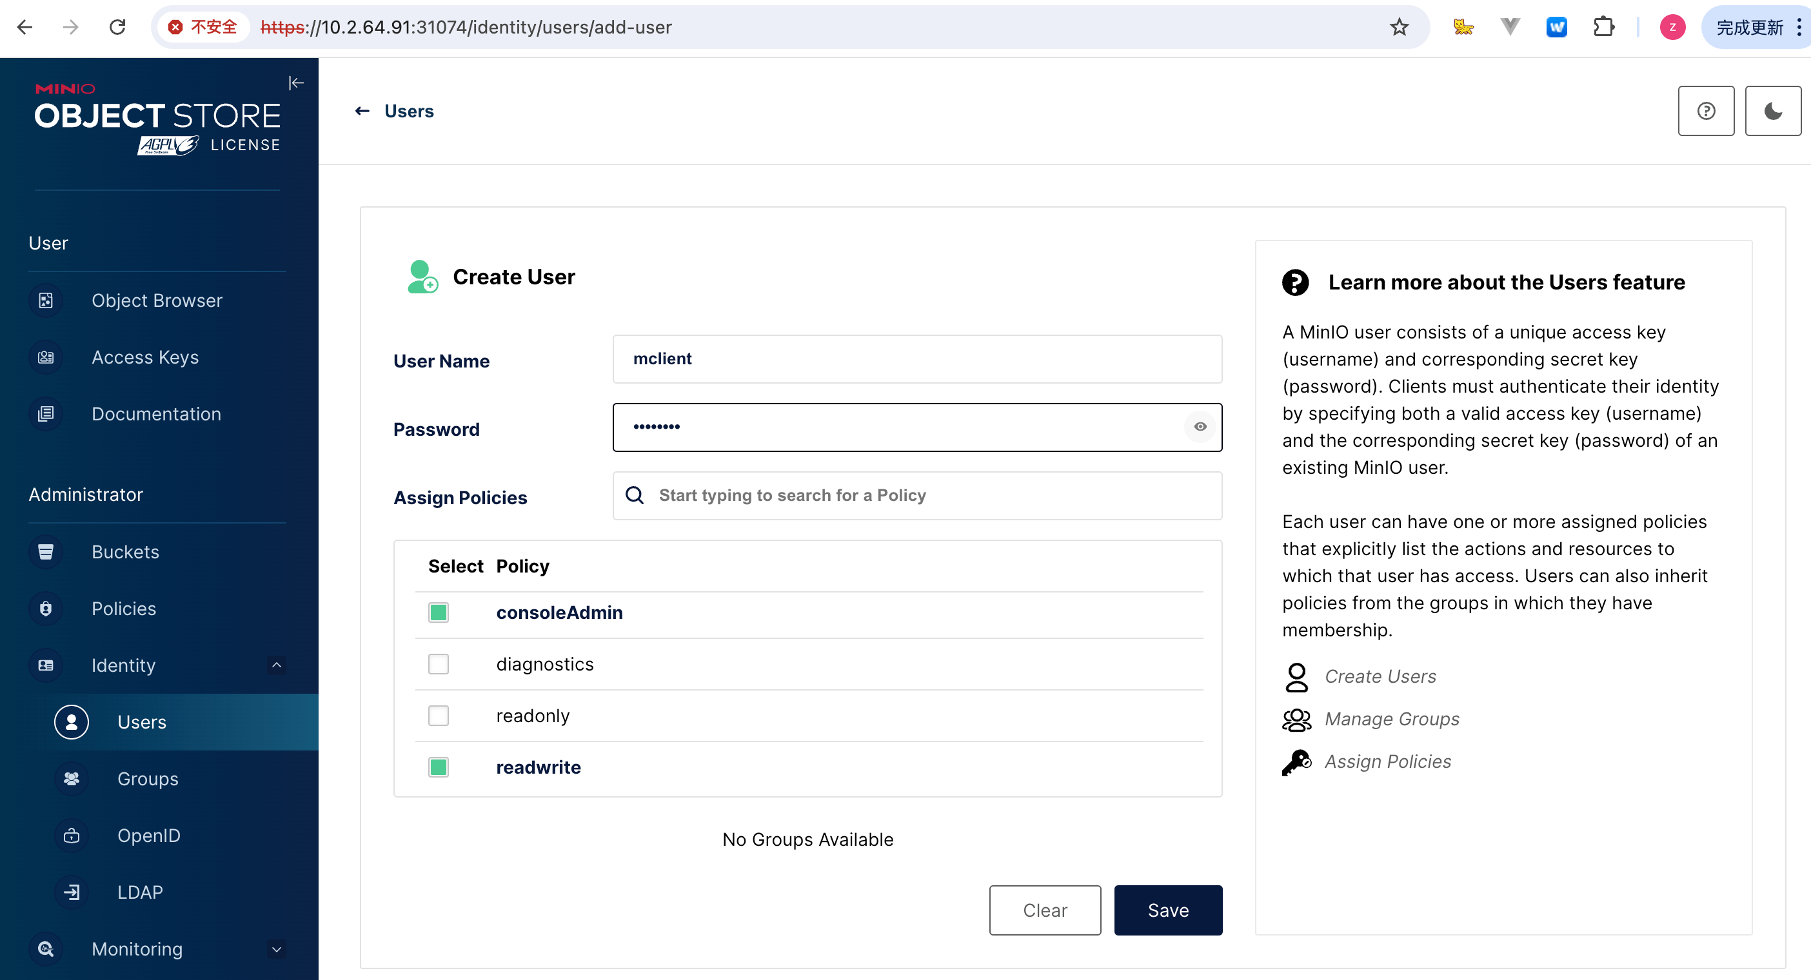Open Groups in the Identity submenu
Screen dimensions: 1811x980
tap(148, 779)
